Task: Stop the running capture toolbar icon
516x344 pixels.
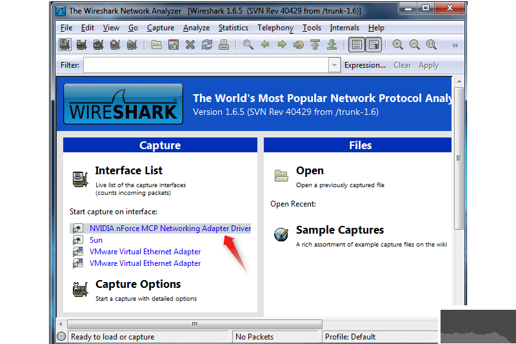Action: point(115,45)
